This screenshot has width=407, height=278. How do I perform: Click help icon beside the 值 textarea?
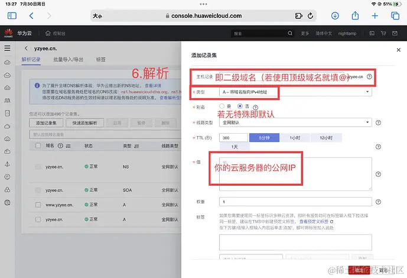pyautogui.click(x=378, y=174)
